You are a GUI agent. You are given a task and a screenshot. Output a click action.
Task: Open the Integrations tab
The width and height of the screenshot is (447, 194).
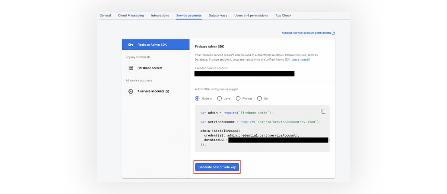point(160,16)
